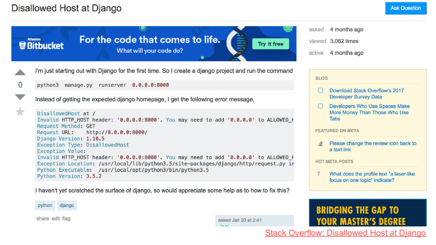The height and width of the screenshot is (245, 436).
Task: Click the hot meta post score 7
Action: [x=318, y=174]
